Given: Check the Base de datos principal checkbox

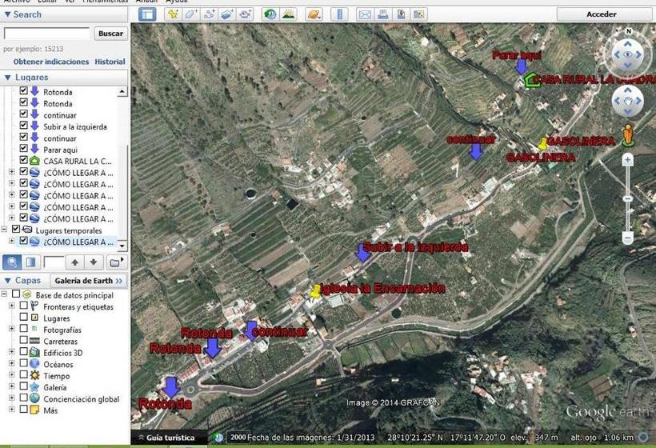Looking at the screenshot, I should coord(16,294).
